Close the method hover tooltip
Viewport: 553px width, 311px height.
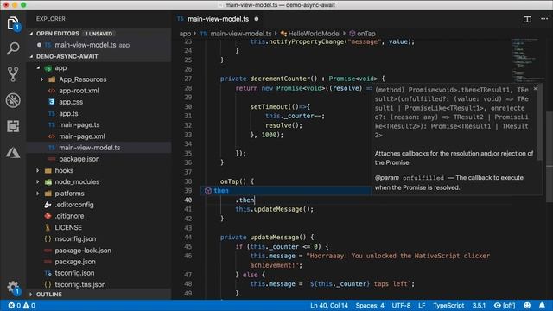pos(535,88)
